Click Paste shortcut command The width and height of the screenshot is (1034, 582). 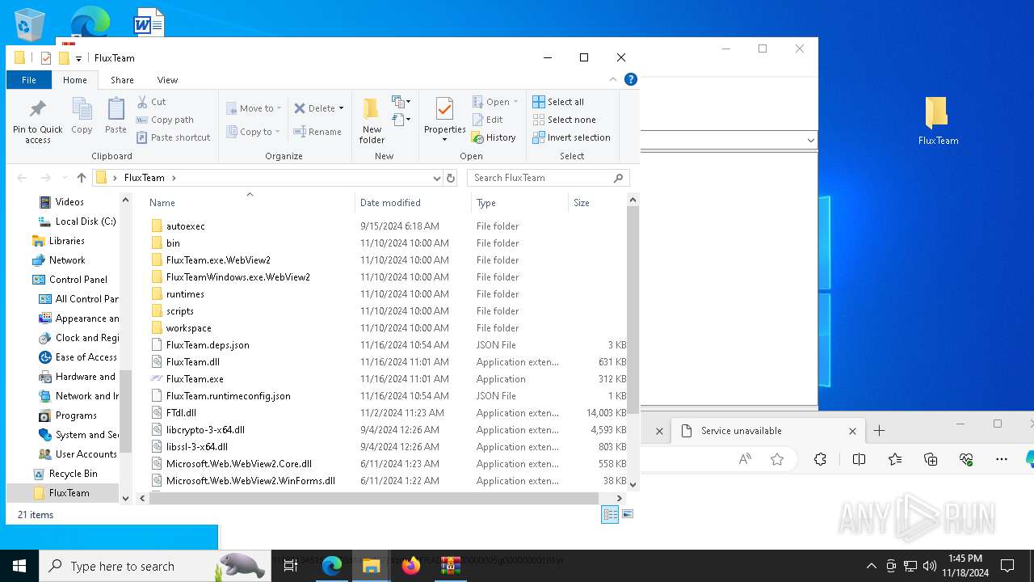[x=173, y=137]
